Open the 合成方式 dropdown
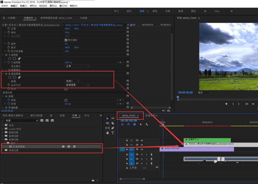Viewport: 258px width, 184px height. [x=77, y=85]
